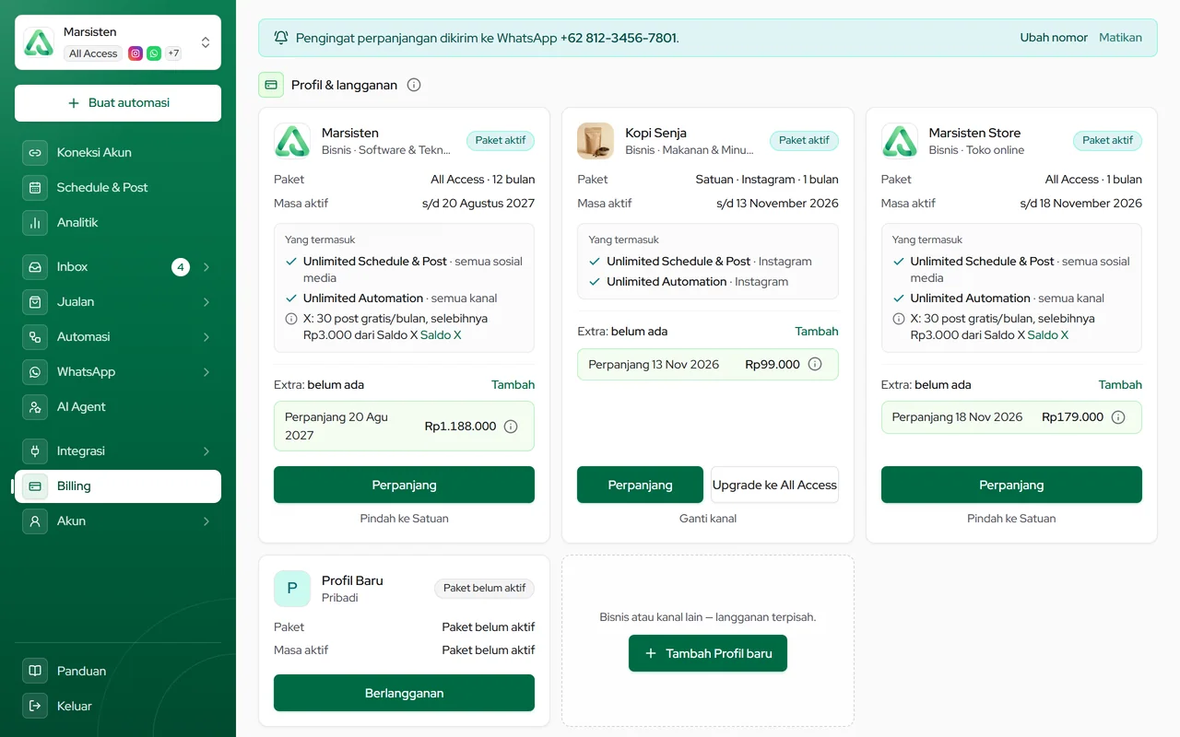Click the info icon next to Rp1.188.000
The width and height of the screenshot is (1180, 737).
(x=511, y=427)
